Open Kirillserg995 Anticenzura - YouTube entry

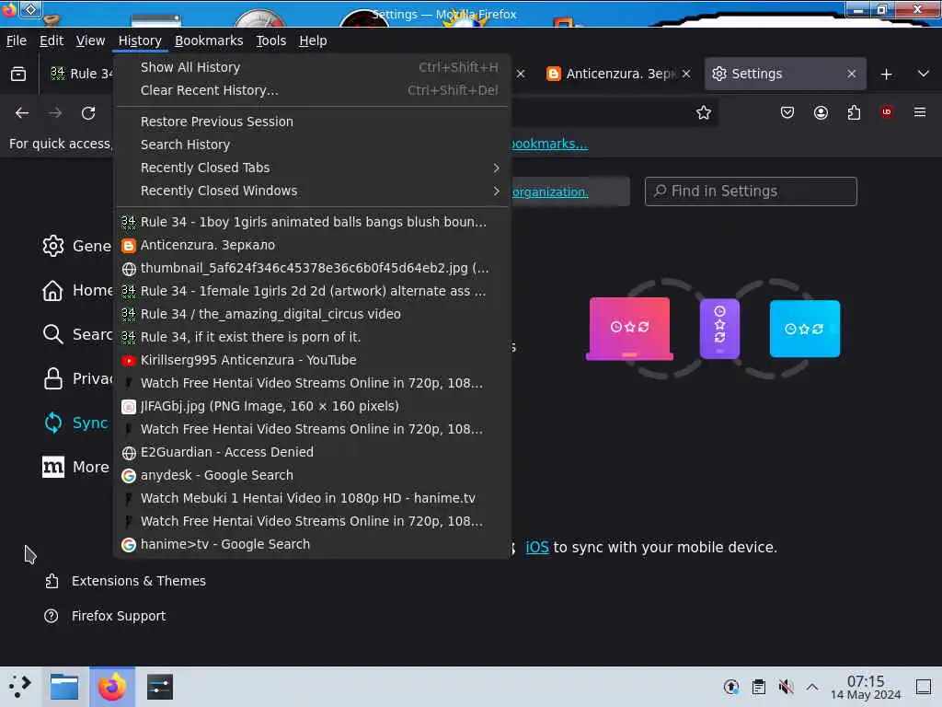tap(312, 360)
